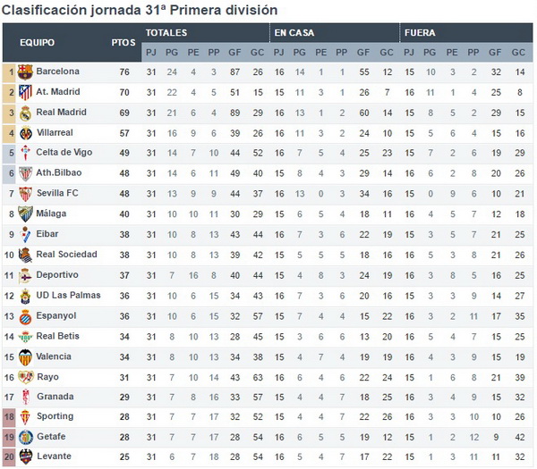
Task: Click the Málaga club crest
Action: [x=25, y=214]
